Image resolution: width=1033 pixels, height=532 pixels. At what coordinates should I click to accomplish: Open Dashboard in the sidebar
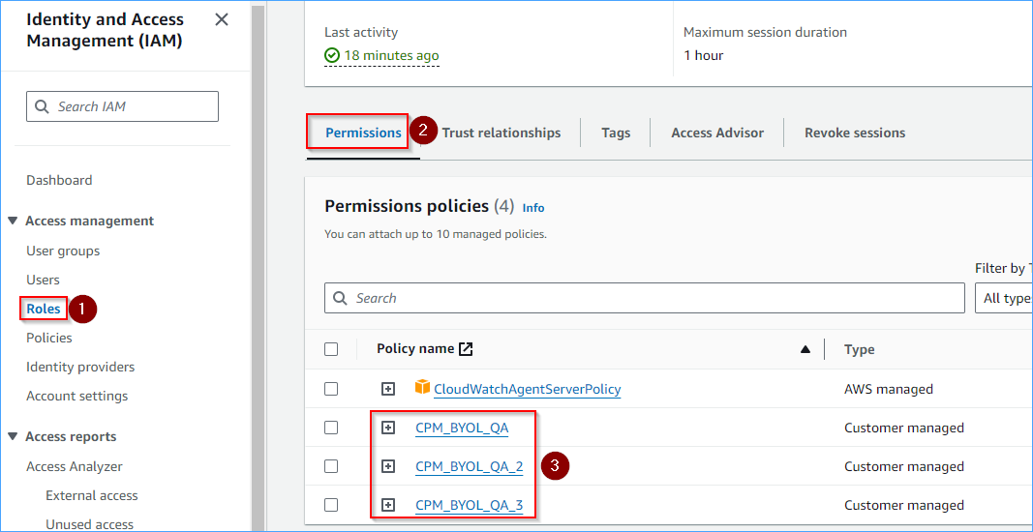[59, 180]
